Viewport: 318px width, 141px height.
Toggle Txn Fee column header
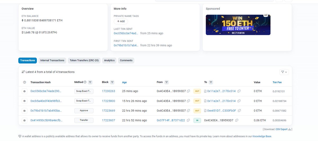277,82
